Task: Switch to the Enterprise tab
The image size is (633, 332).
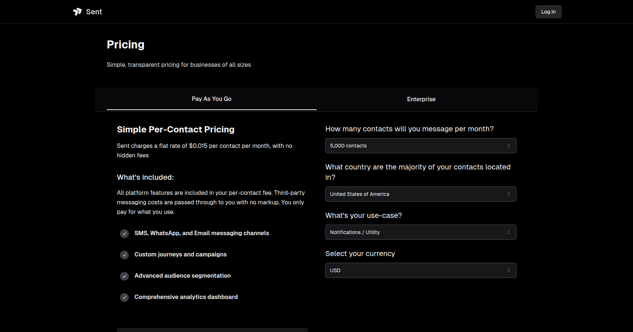Action: [421, 99]
